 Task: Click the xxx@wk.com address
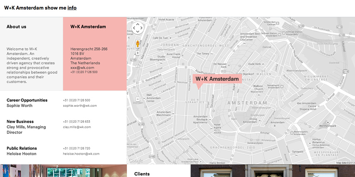(82, 68)
